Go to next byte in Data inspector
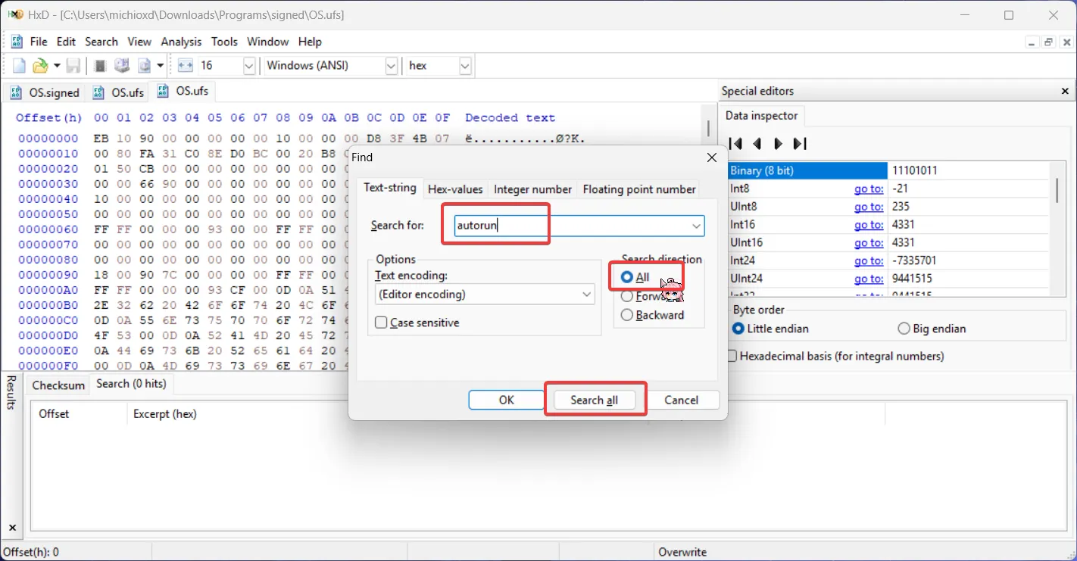The image size is (1077, 561). click(x=778, y=144)
